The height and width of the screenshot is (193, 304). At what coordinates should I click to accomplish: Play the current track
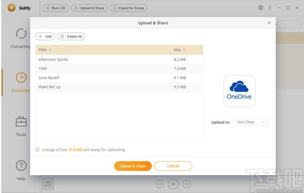[x=173, y=184]
